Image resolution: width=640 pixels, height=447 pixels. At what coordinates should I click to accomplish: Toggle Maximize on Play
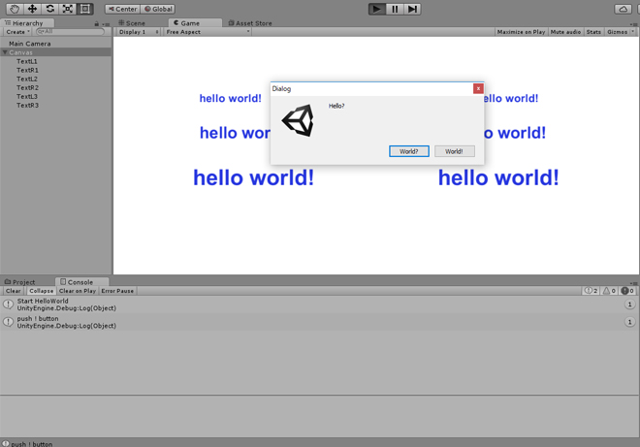pyautogui.click(x=521, y=31)
